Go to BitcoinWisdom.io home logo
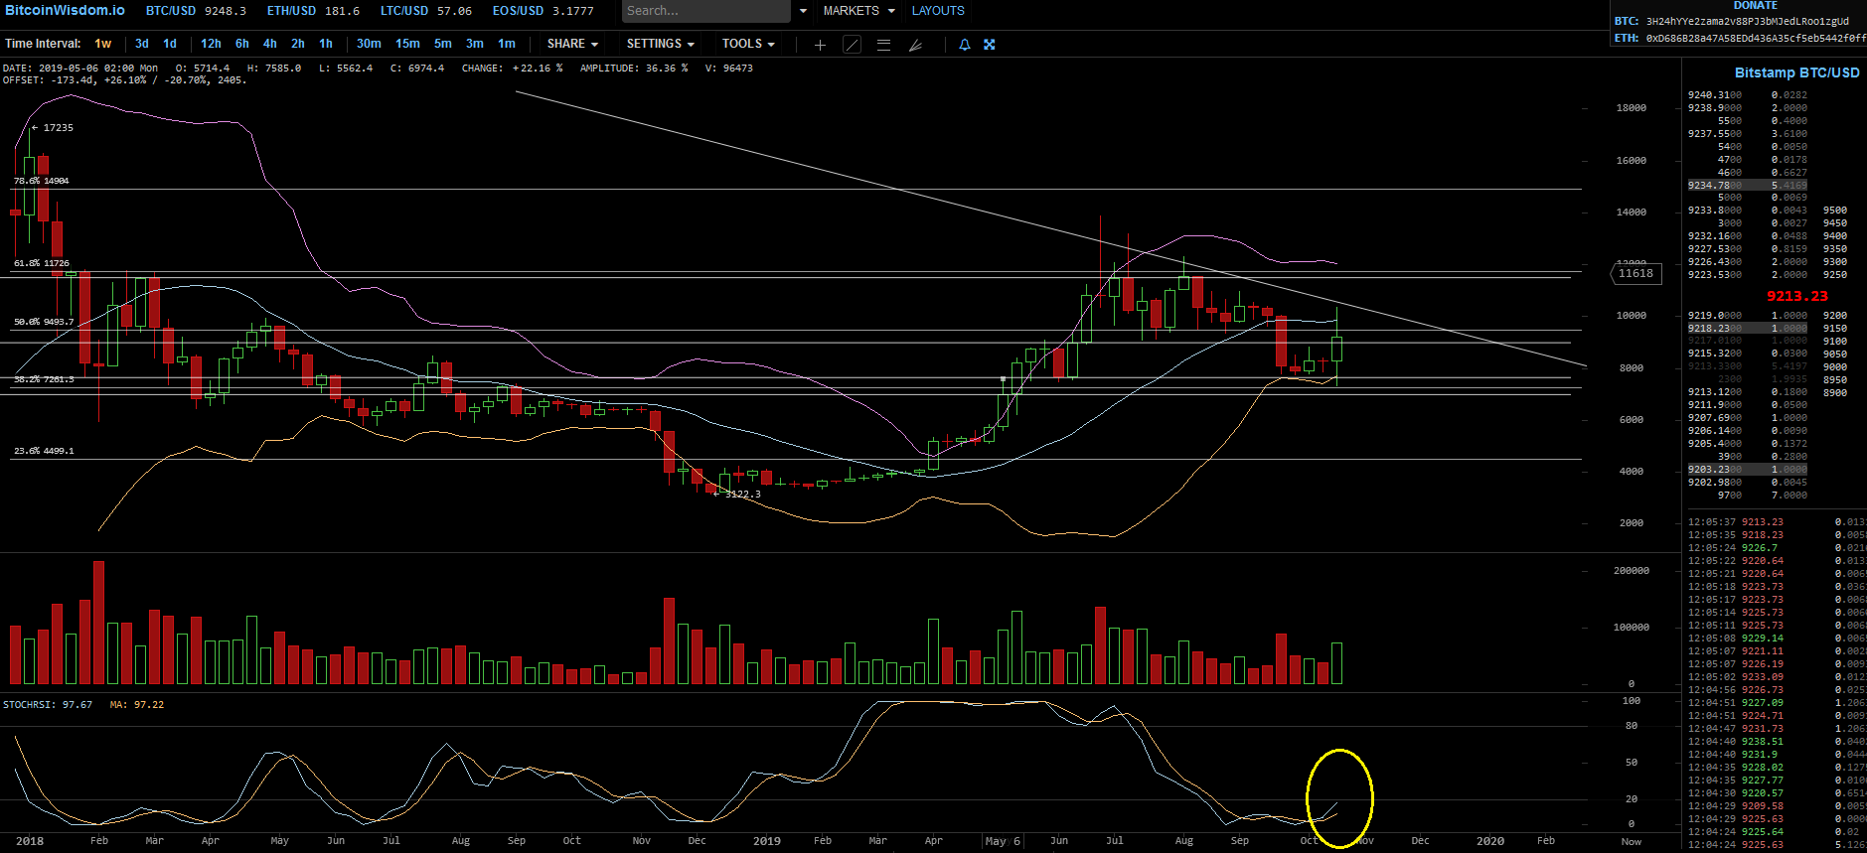This screenshot has height=853, width=1867. pos(65,10)
